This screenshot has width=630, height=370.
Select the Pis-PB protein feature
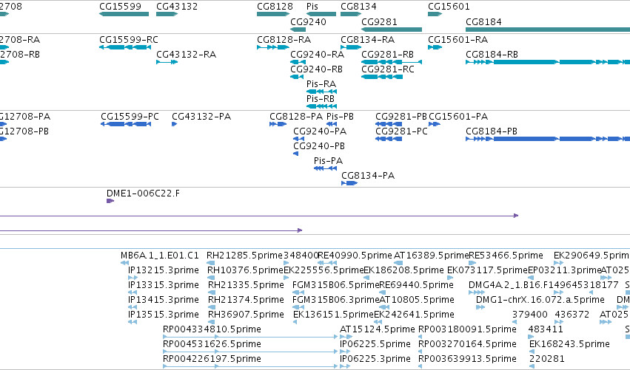[x=332, y=124]
